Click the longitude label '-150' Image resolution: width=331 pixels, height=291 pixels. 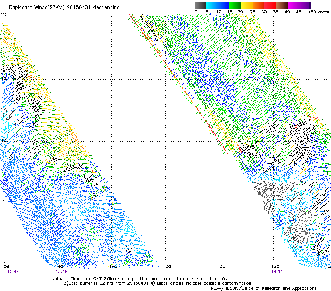[x=4, y=266]
